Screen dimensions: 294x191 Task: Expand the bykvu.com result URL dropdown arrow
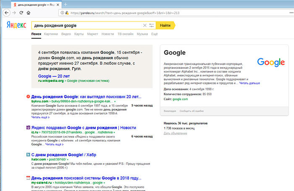pyautogui.click(x=115, y=102)
